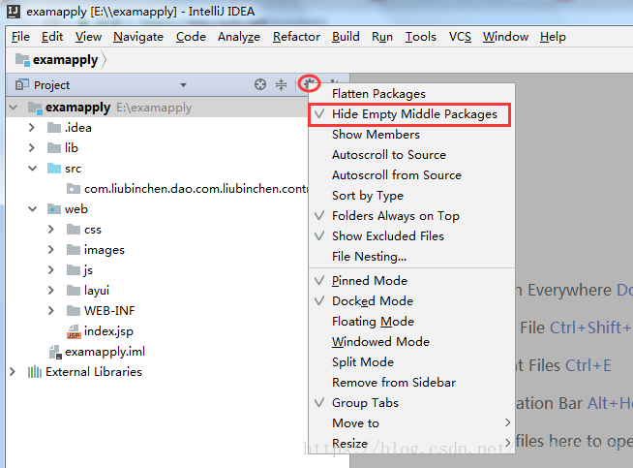
Task: Click the .idea folder icon
Action: (x=54, y=128)
